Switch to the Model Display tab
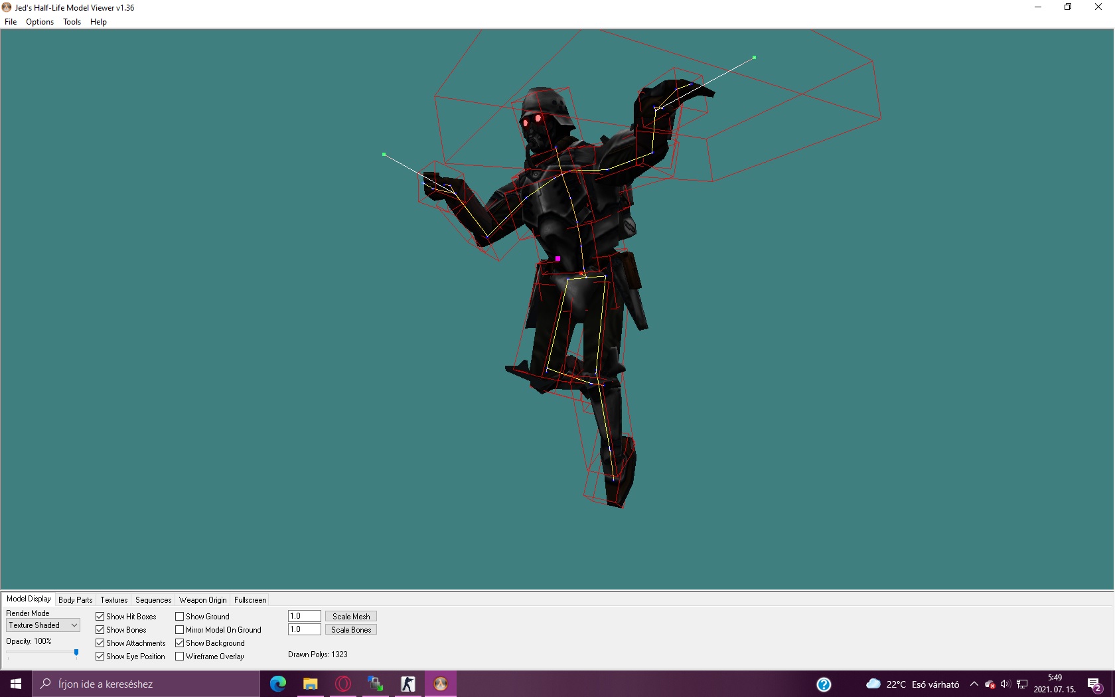 29,599
